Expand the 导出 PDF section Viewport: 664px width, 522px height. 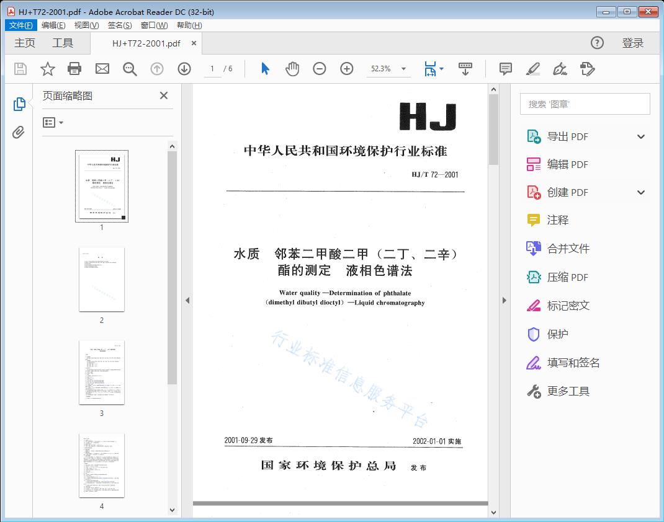click(641, 137)
